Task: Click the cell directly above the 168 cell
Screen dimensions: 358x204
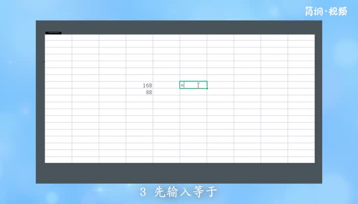Action: click(139, 78)
